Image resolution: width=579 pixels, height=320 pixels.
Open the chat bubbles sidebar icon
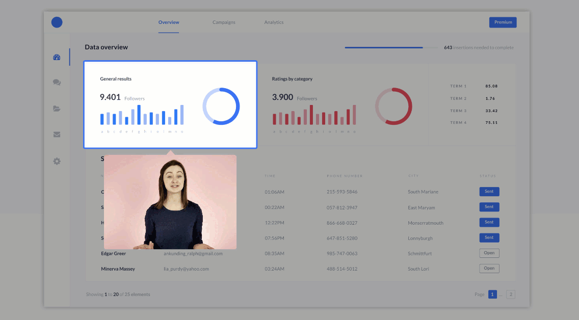tap(57, 83)
